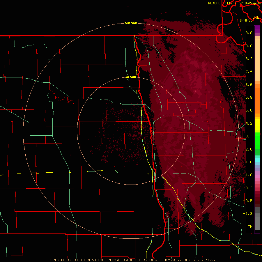Pick the bright green segment of the color bar
The height and width of the screenshot is (262, 262).
point(257,140)
